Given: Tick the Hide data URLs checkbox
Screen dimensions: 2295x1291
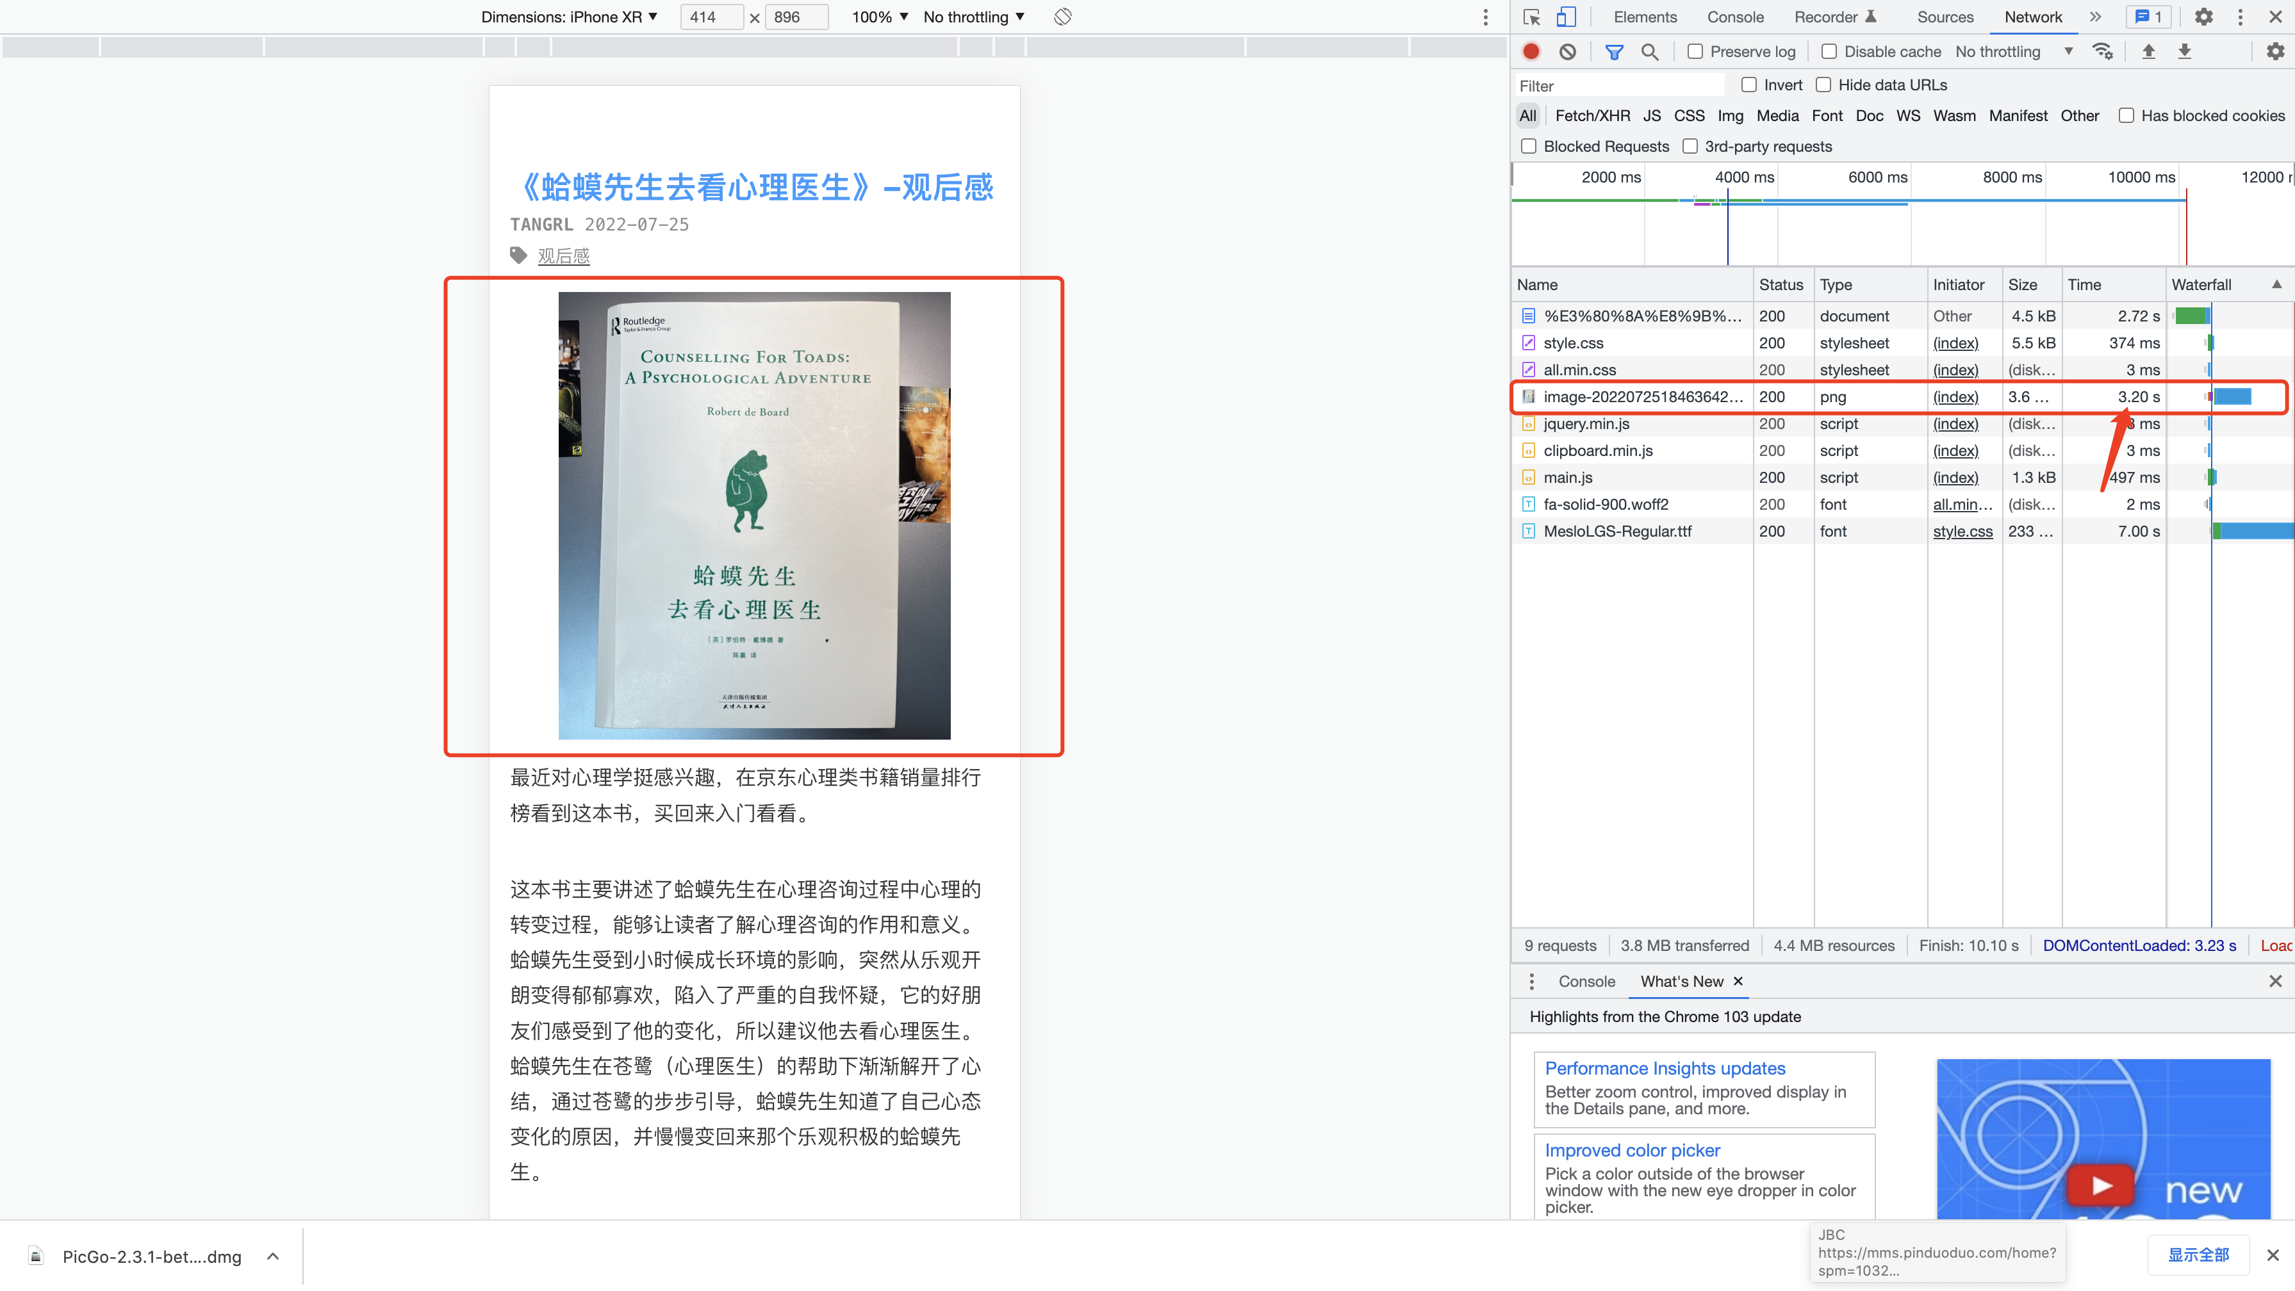Looking at the screenshot, I should point(1823,85).
